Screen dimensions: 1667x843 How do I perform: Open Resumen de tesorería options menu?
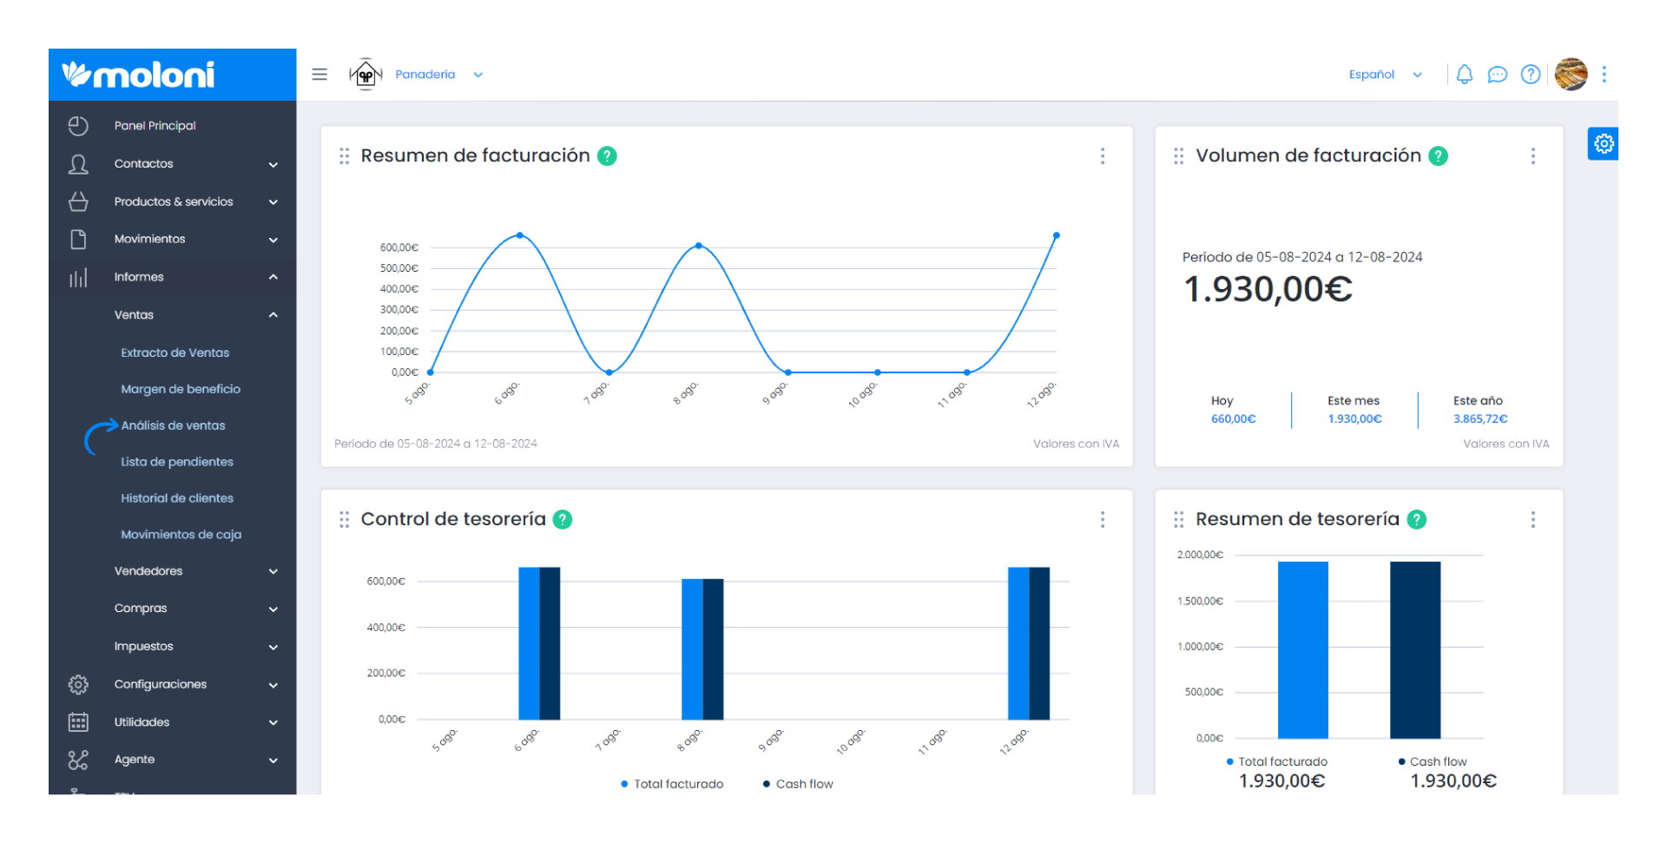(x=1533, y=520)
